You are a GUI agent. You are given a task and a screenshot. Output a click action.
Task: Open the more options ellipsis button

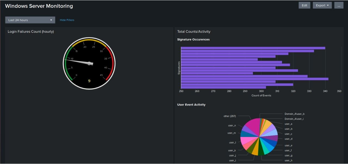point(339,5)
